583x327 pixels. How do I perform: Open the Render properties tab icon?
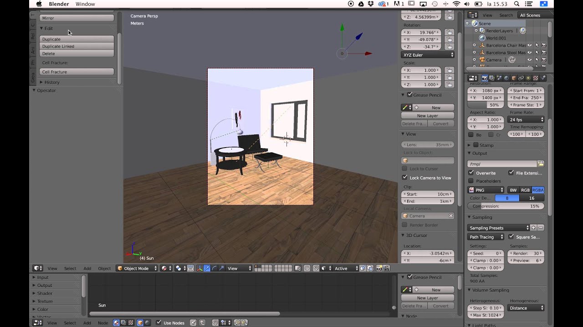(x=485, y=78)
